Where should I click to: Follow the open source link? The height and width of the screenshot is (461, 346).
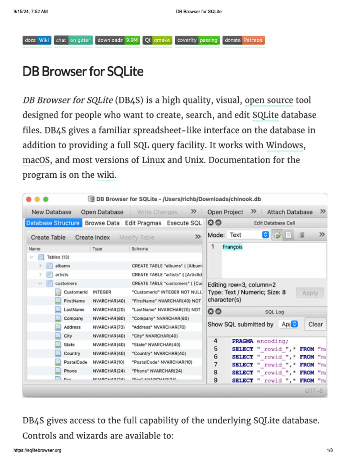pos(269,100)
